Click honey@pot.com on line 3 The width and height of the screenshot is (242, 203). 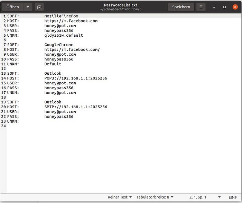60,26
